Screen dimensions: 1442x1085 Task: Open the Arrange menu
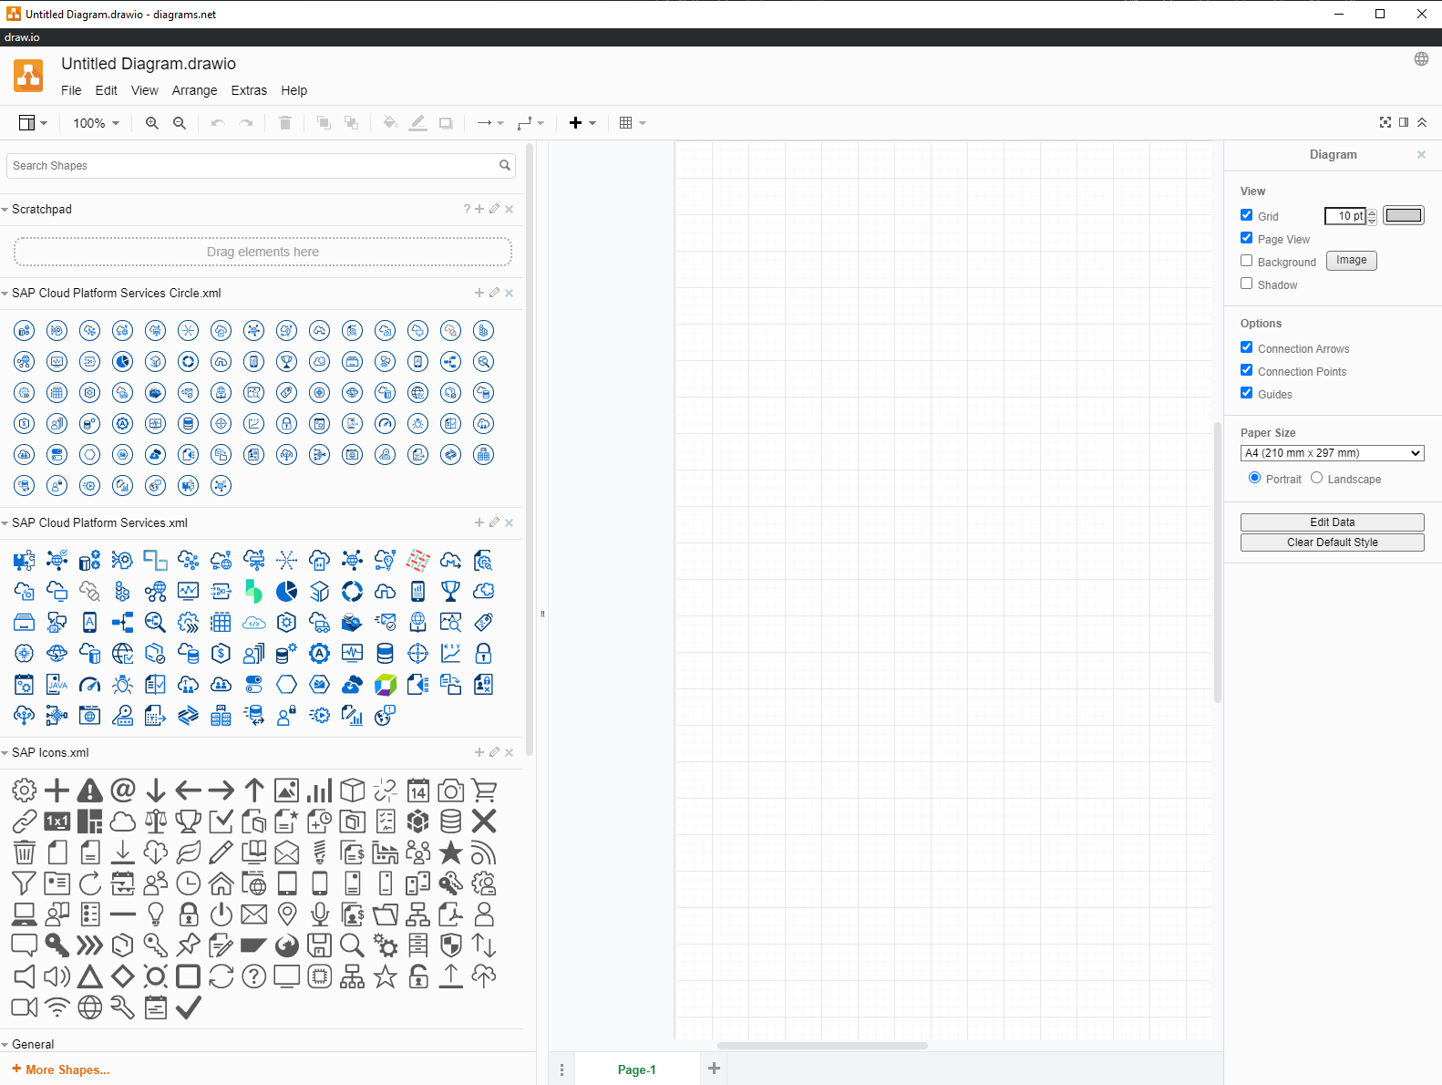pos(194,90)
